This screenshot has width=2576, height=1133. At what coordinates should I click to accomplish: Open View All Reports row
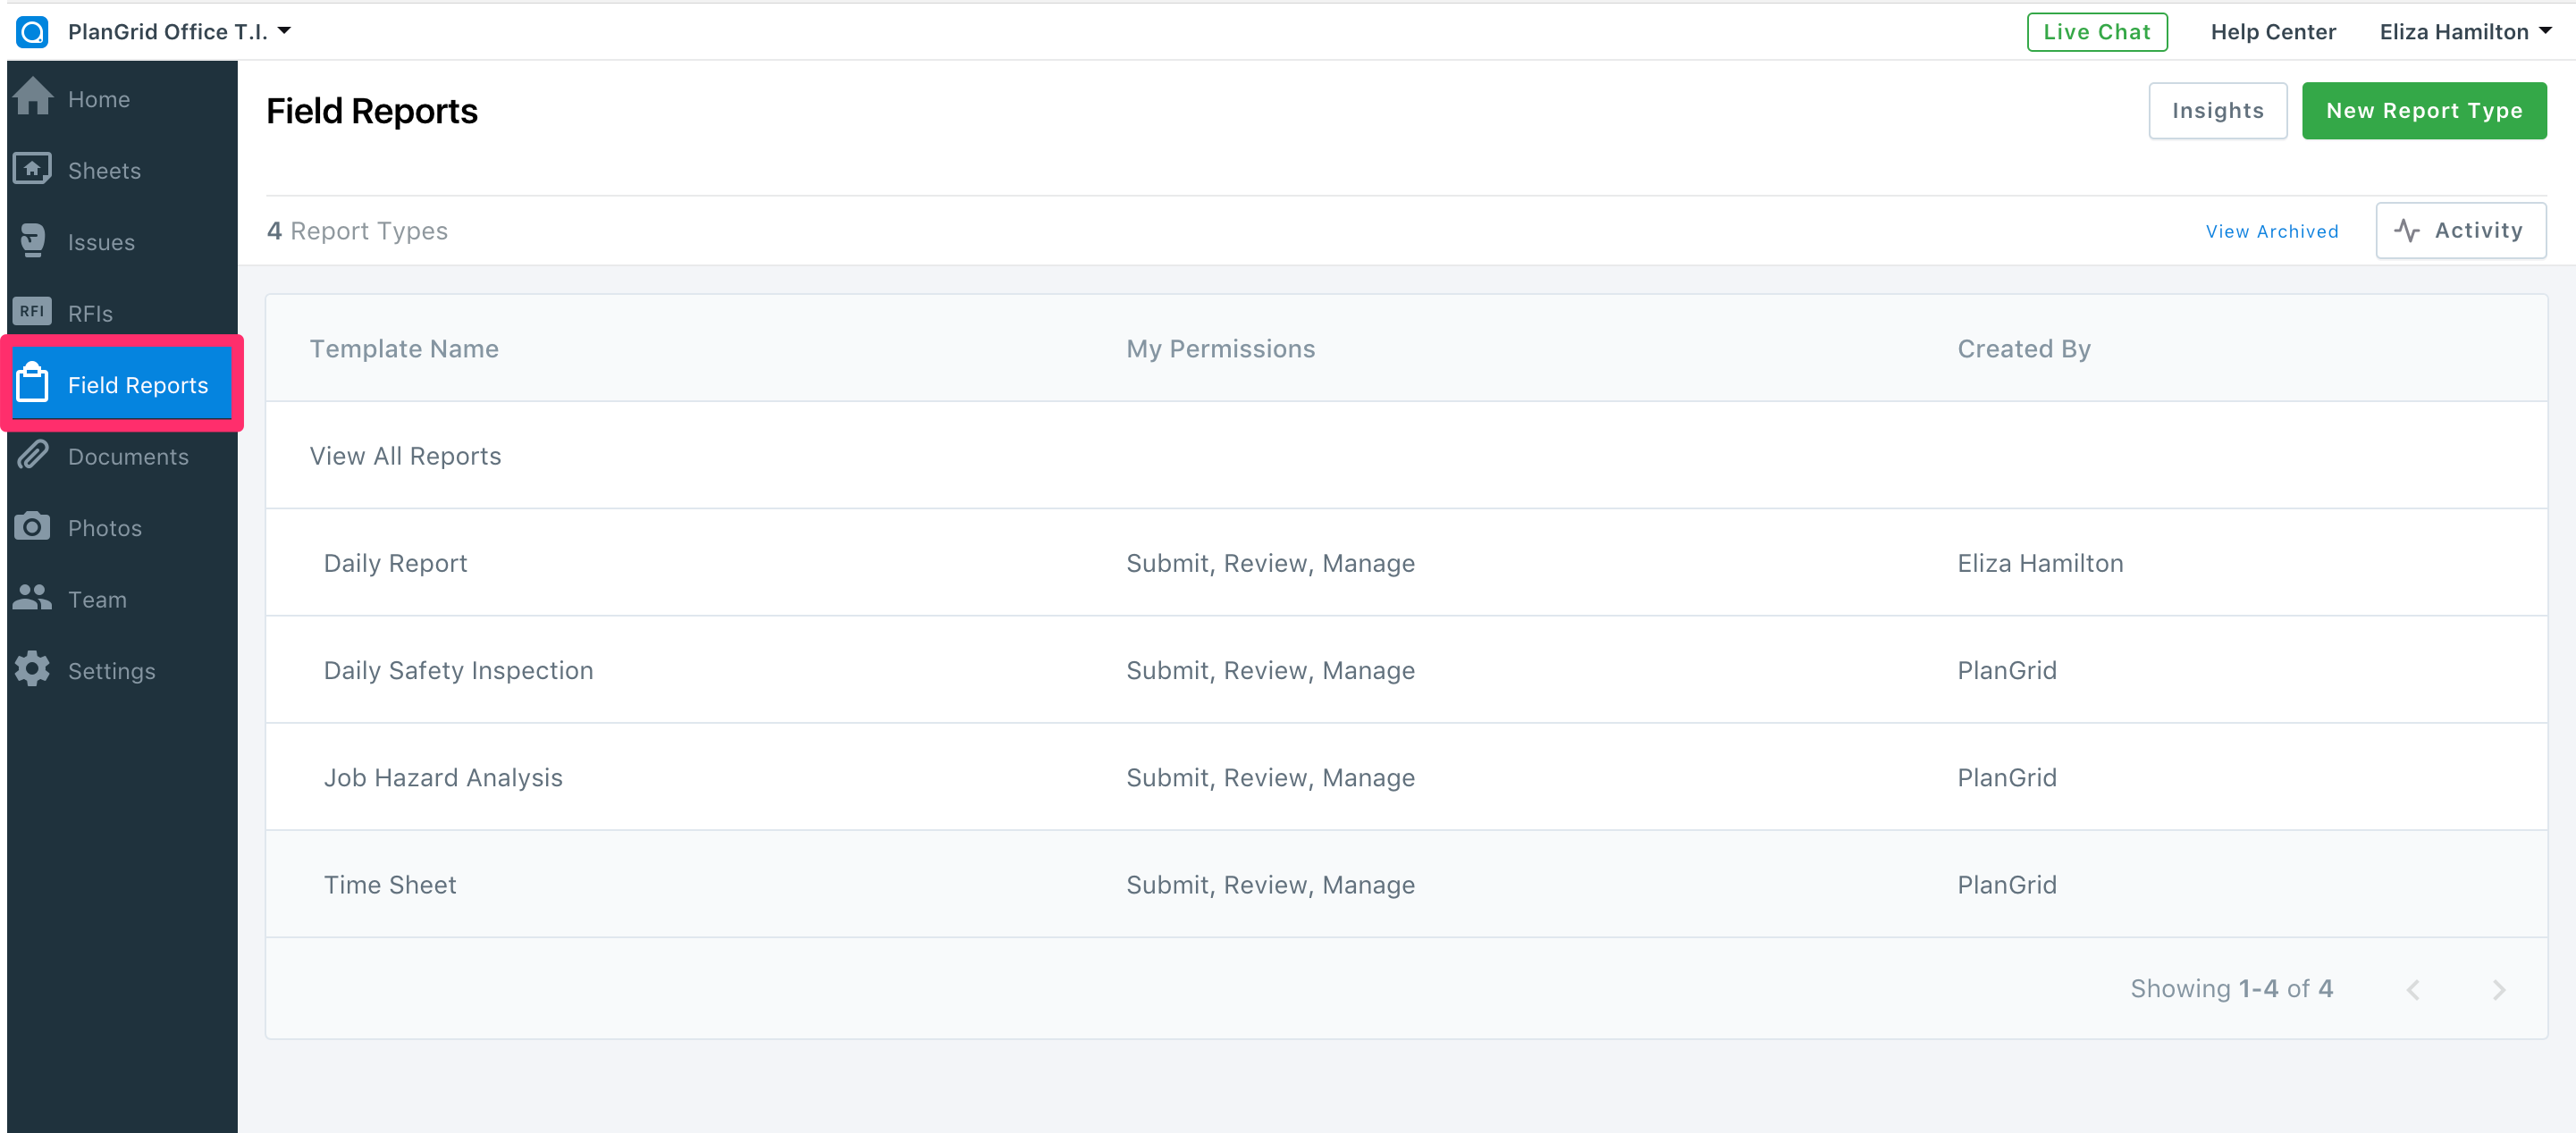(1406, 455)
